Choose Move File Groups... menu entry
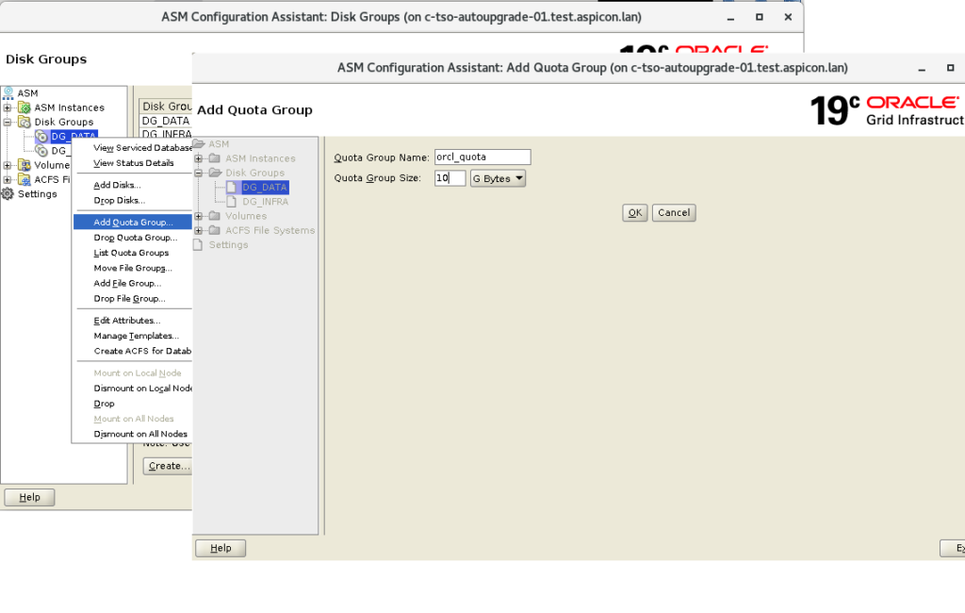Viewport: 965px width, 613px height. coord(133,268)
